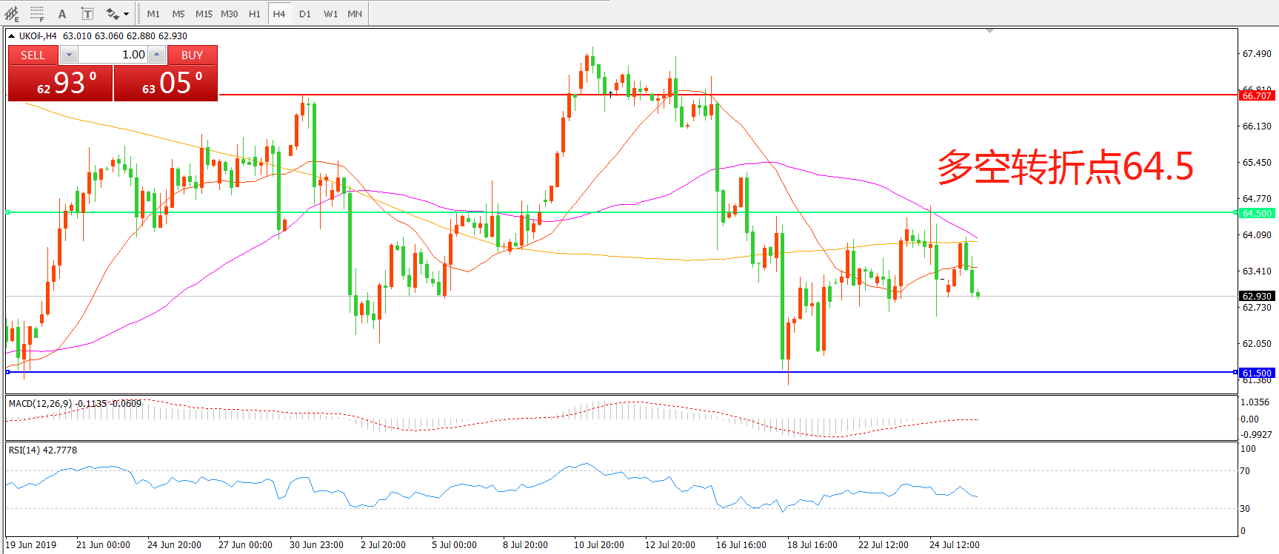
Task: Switch to H1 timeframe
Action: click(254, 13)
